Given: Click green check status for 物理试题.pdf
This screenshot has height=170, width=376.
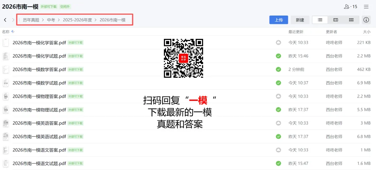Looking at the screenshot, I should [x=278, y=110].
